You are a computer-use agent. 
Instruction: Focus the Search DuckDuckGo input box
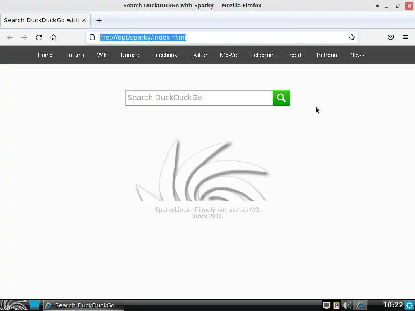pyautogui.click(x=199, y=98)
